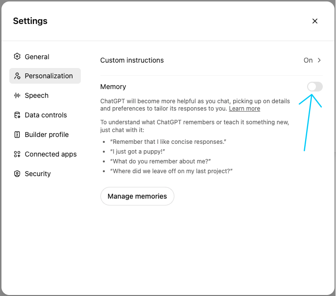
Task: Click "What do you remember about me?"
Action: (x=161, y=161)
